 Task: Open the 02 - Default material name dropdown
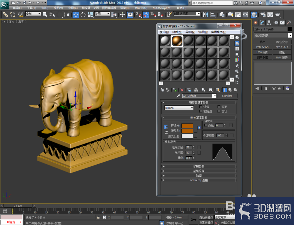click(199, 96)
